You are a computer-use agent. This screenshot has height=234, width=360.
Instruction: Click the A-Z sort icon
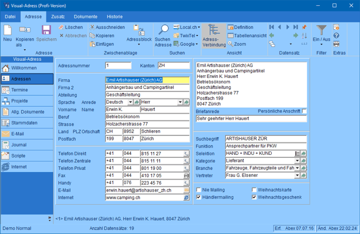tap(304, 36)
